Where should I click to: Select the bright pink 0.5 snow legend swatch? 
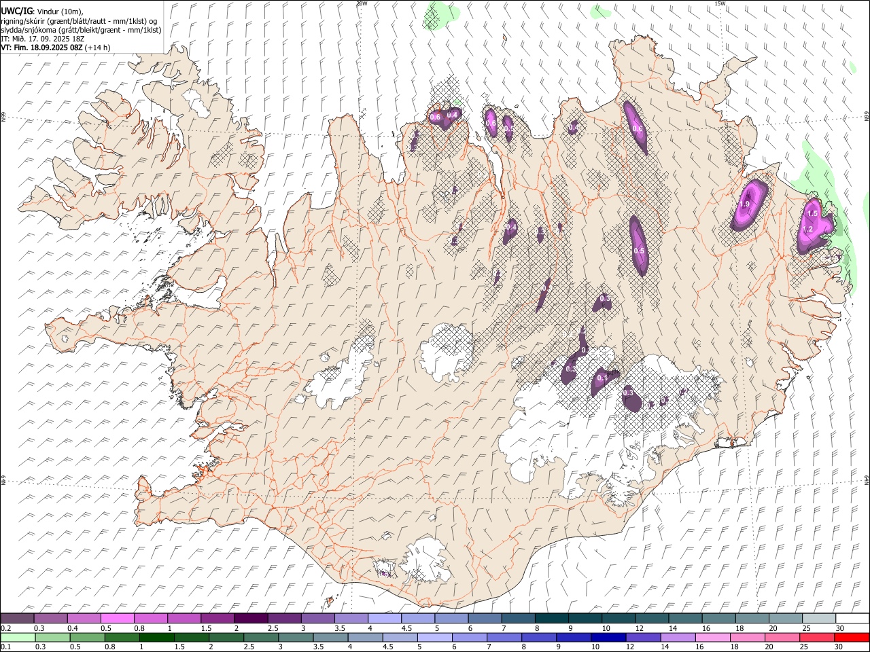point(117,618)
